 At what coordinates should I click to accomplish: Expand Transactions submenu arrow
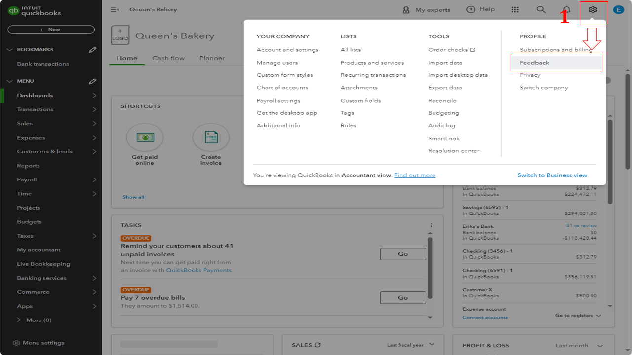click(94, 109)
